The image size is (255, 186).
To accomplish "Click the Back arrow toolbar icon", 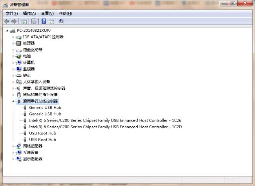I will [7, 21].
